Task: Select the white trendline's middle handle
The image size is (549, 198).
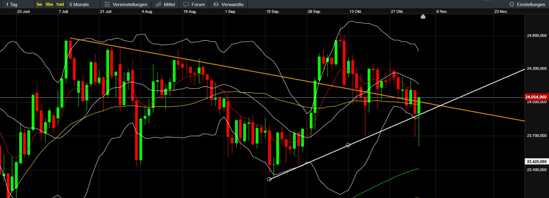Action: coord(348,145)
